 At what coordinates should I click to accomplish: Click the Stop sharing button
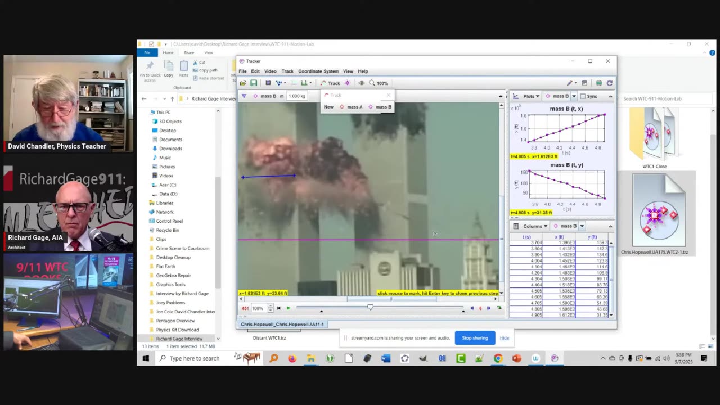(475, 338)
